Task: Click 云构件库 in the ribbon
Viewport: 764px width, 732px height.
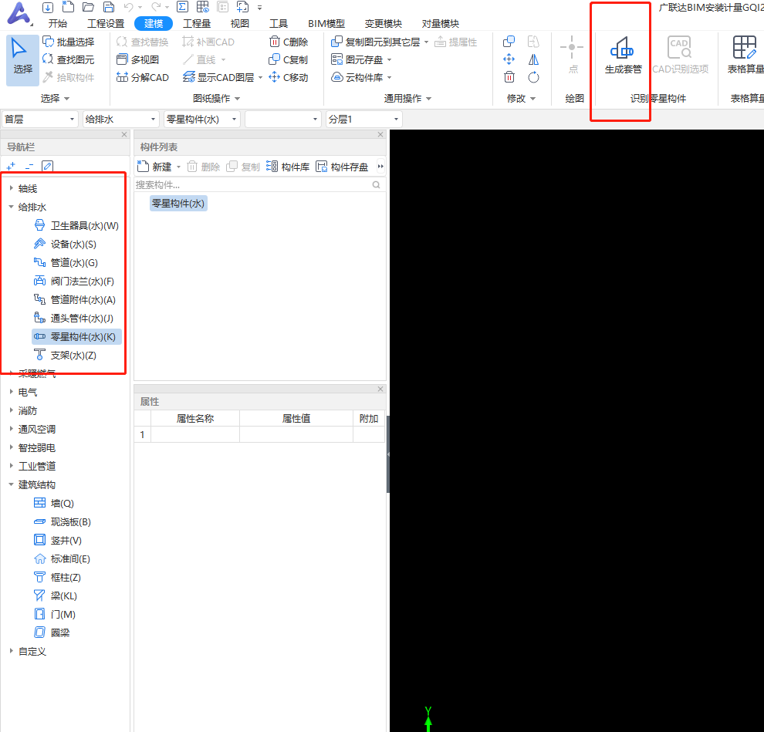Action: point(357,77)
